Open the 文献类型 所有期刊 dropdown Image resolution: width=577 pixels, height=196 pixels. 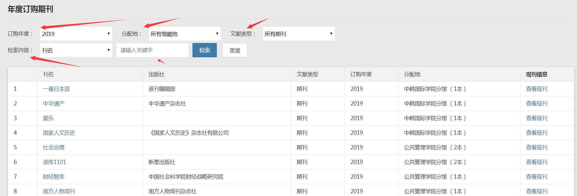pyautogui.click(x=299, y=34)
